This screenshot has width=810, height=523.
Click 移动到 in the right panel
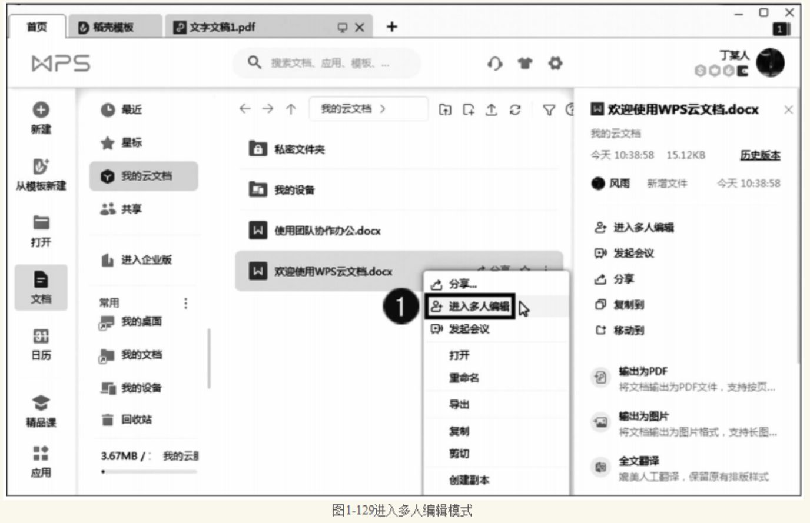[x=619, y=330]
